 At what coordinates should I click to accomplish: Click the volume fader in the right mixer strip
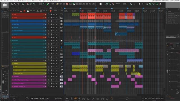coord(167,71)
